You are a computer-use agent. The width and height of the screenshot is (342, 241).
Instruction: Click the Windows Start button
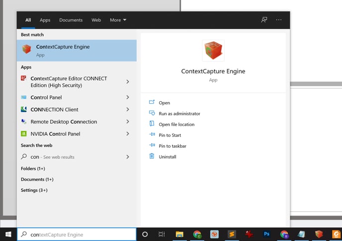8,234
